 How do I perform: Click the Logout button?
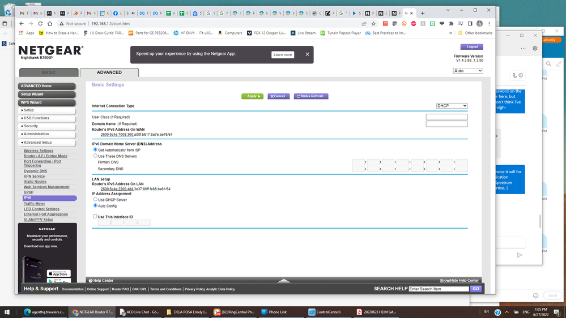(x=471, y=47)
